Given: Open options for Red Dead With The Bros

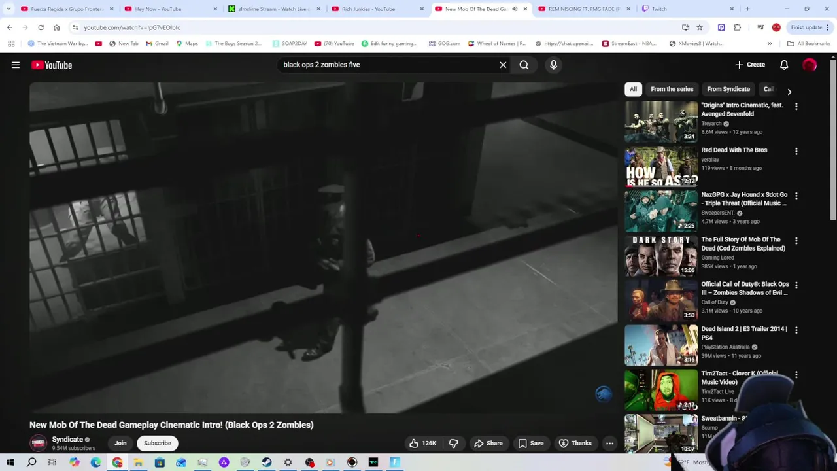Looking at the screenshot, I should (796, 151).
